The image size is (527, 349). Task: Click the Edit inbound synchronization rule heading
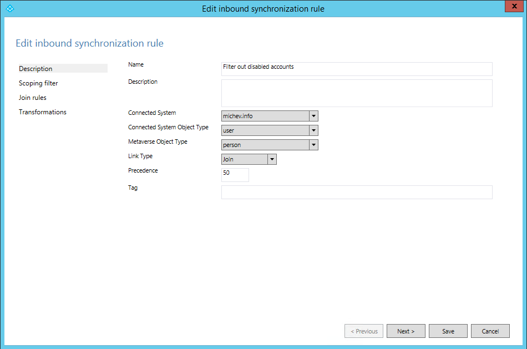pyautogui.click(x=89, y=43)
